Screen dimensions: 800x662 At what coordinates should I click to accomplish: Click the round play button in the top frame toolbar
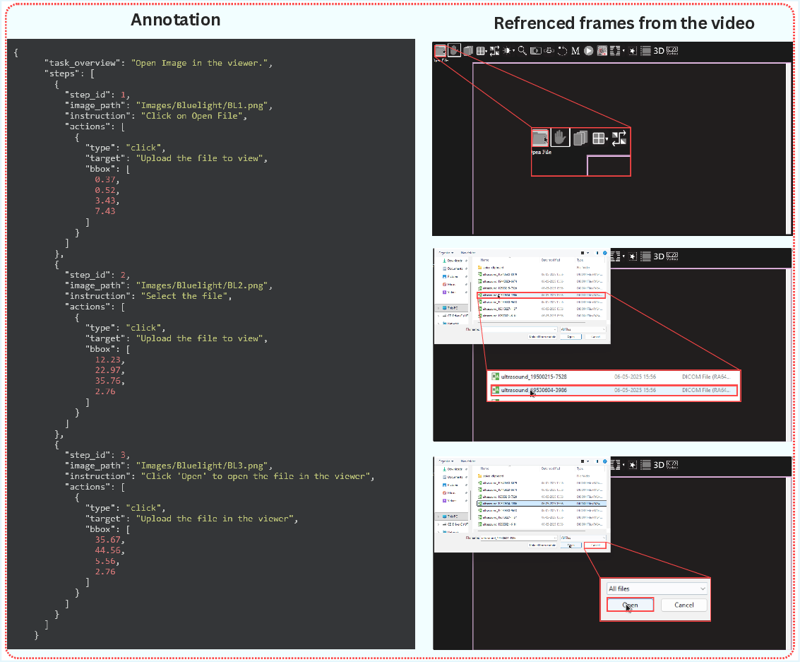(589, 51)
